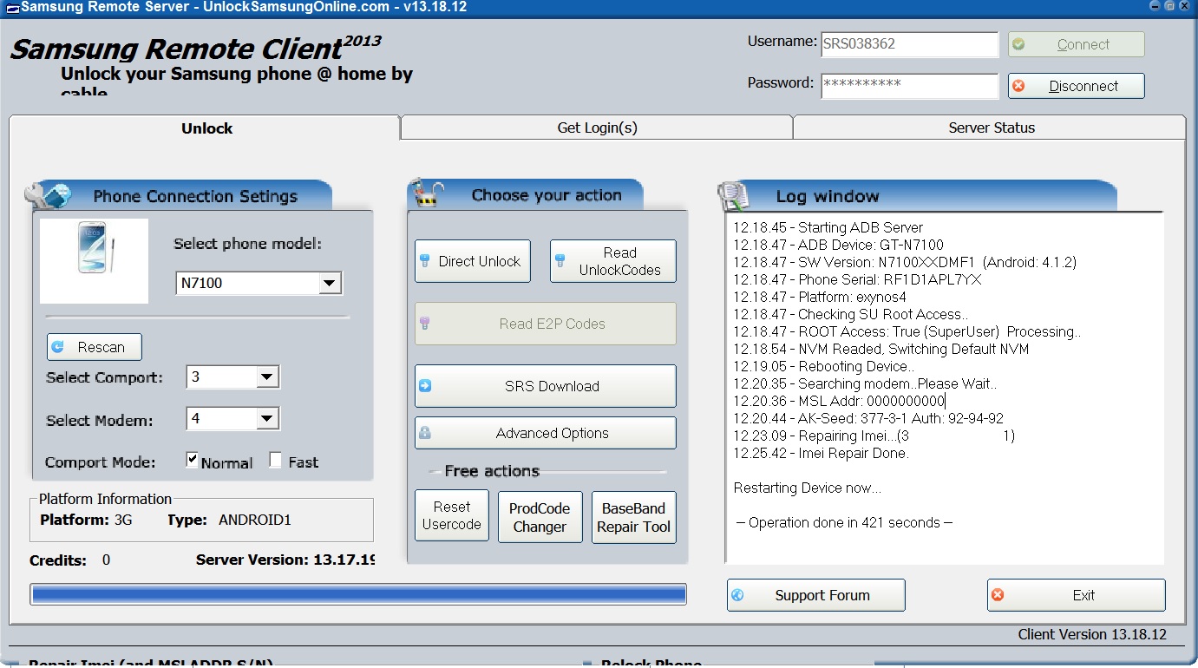Click the 'Type: ANDROID1' platform text
Viewport: 1198px width, 668px height.
(x=229, y=521)
